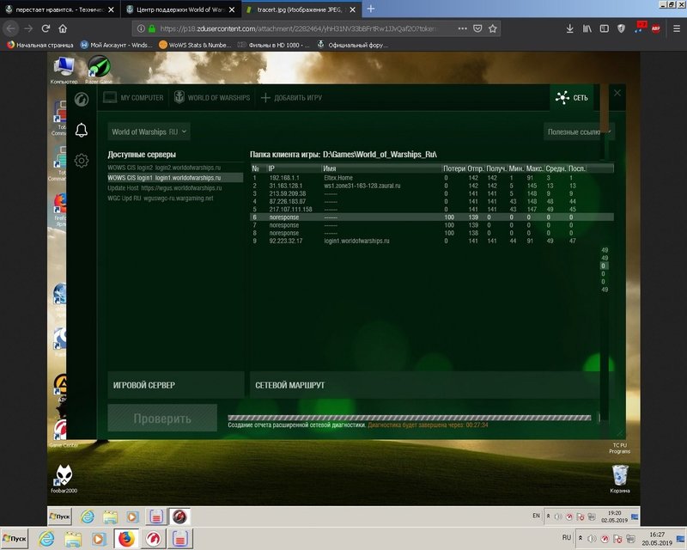Select 'WOWS CIS login1' server entry
The height and width of the screenshot is (550, 687).
pyautogui.click(x=175, y=178)
